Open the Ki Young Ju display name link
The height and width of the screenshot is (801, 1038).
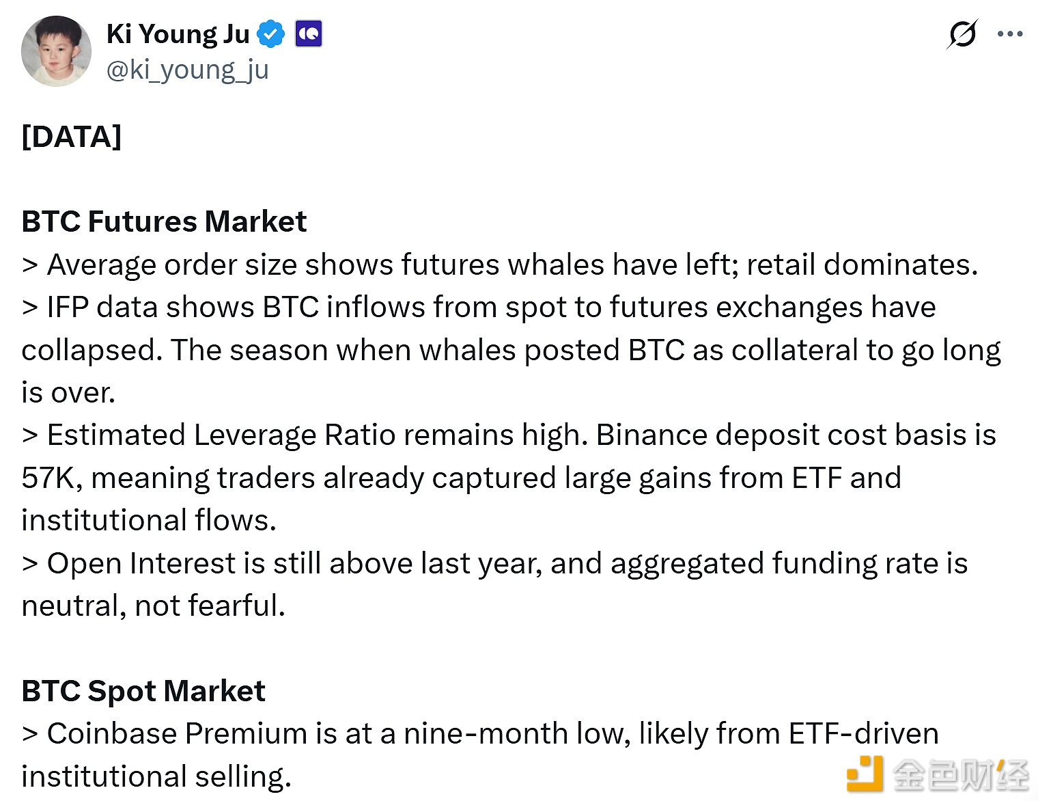pyautogui.click(x=178, y=34)
